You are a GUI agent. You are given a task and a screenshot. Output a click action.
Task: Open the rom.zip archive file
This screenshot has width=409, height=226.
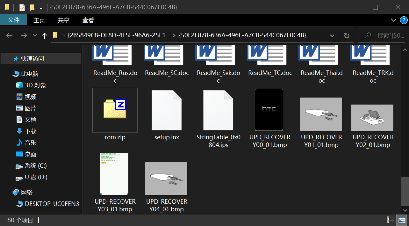coord(115,110)
